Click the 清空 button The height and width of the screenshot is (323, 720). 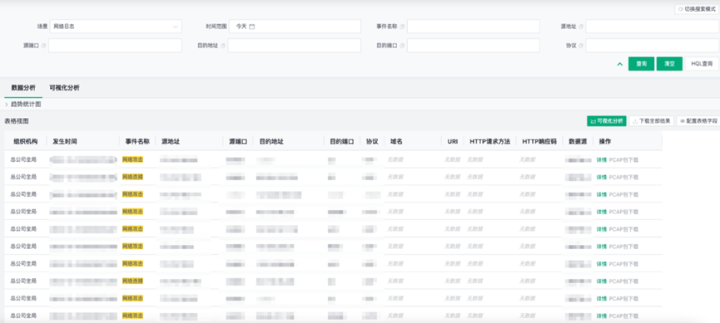pos(669,64)
